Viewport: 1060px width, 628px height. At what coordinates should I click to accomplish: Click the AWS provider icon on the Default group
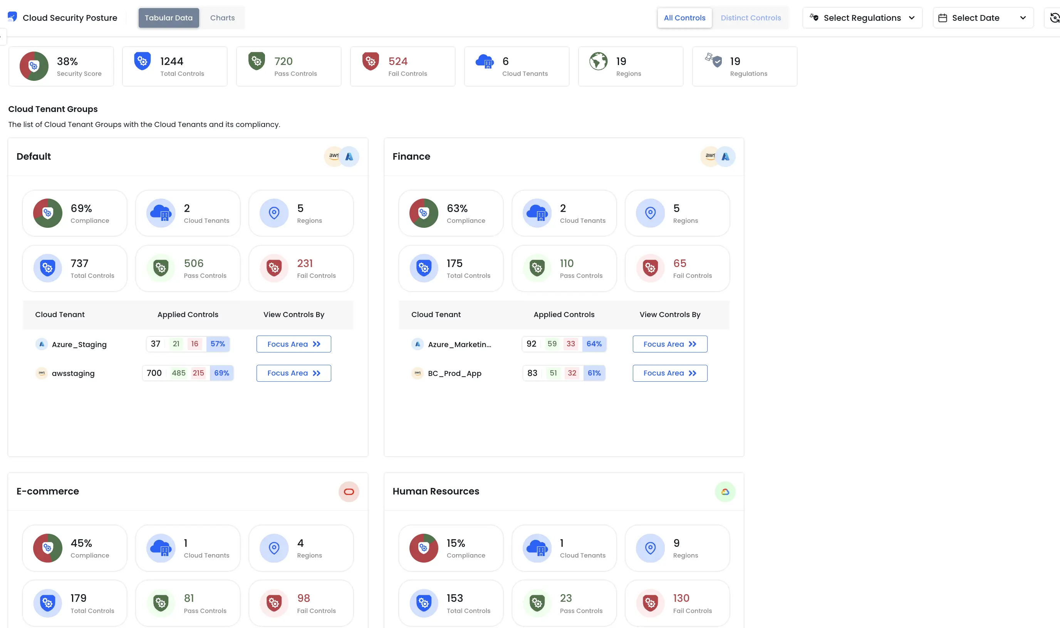pyautogui.click(x=334, y=156)
